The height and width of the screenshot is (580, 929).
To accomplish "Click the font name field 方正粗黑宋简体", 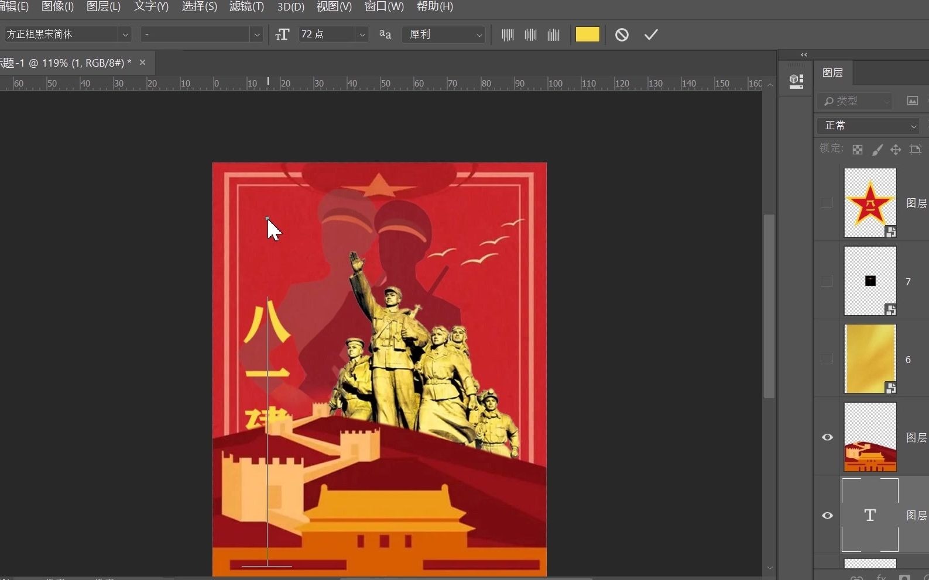I will pyautogui.click(x=61, y=34).
